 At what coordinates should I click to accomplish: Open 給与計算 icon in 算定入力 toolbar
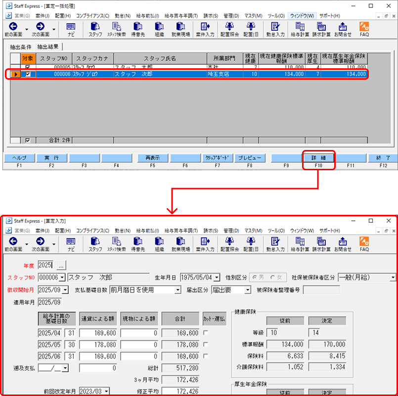click(300, 242)
